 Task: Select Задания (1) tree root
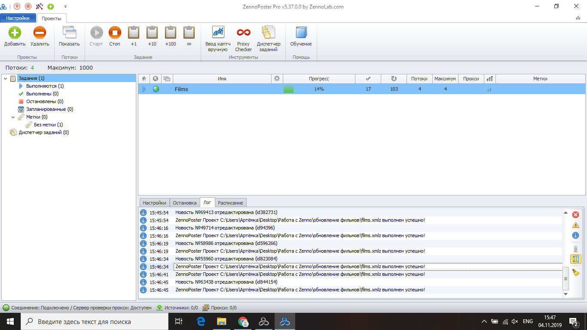[31, 78]
